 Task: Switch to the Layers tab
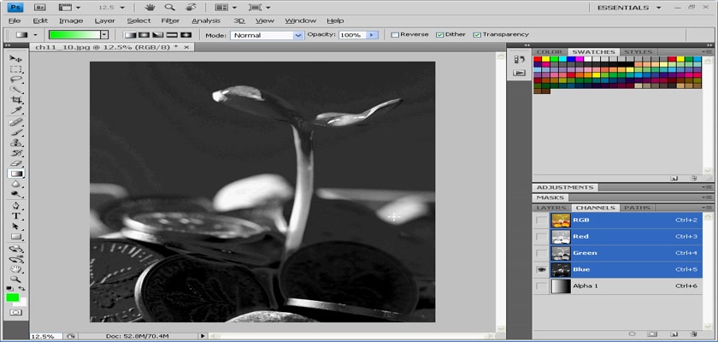click(x=550, y=208)
